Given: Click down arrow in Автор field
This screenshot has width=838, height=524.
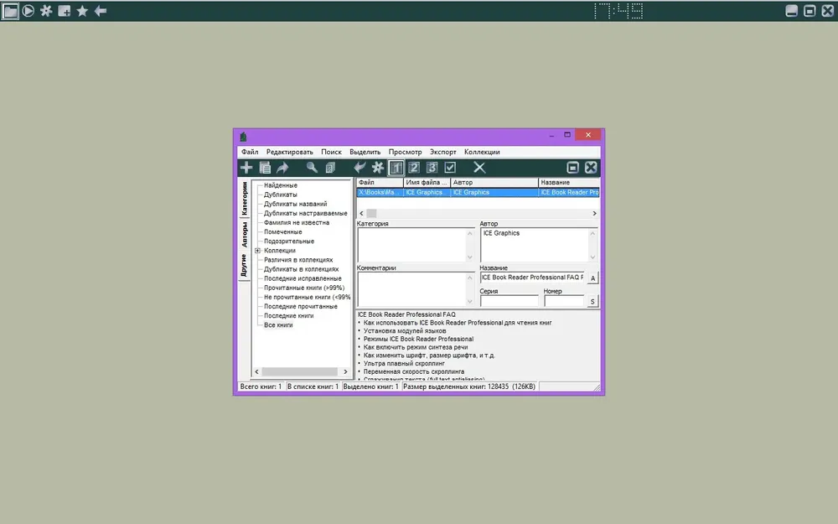Looking at the screenshot, I should click(x=592, y=257).
